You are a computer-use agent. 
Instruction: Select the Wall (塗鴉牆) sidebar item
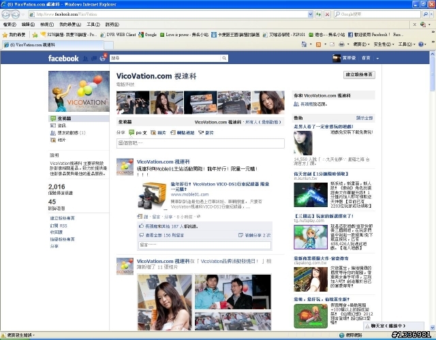point(79,119)
